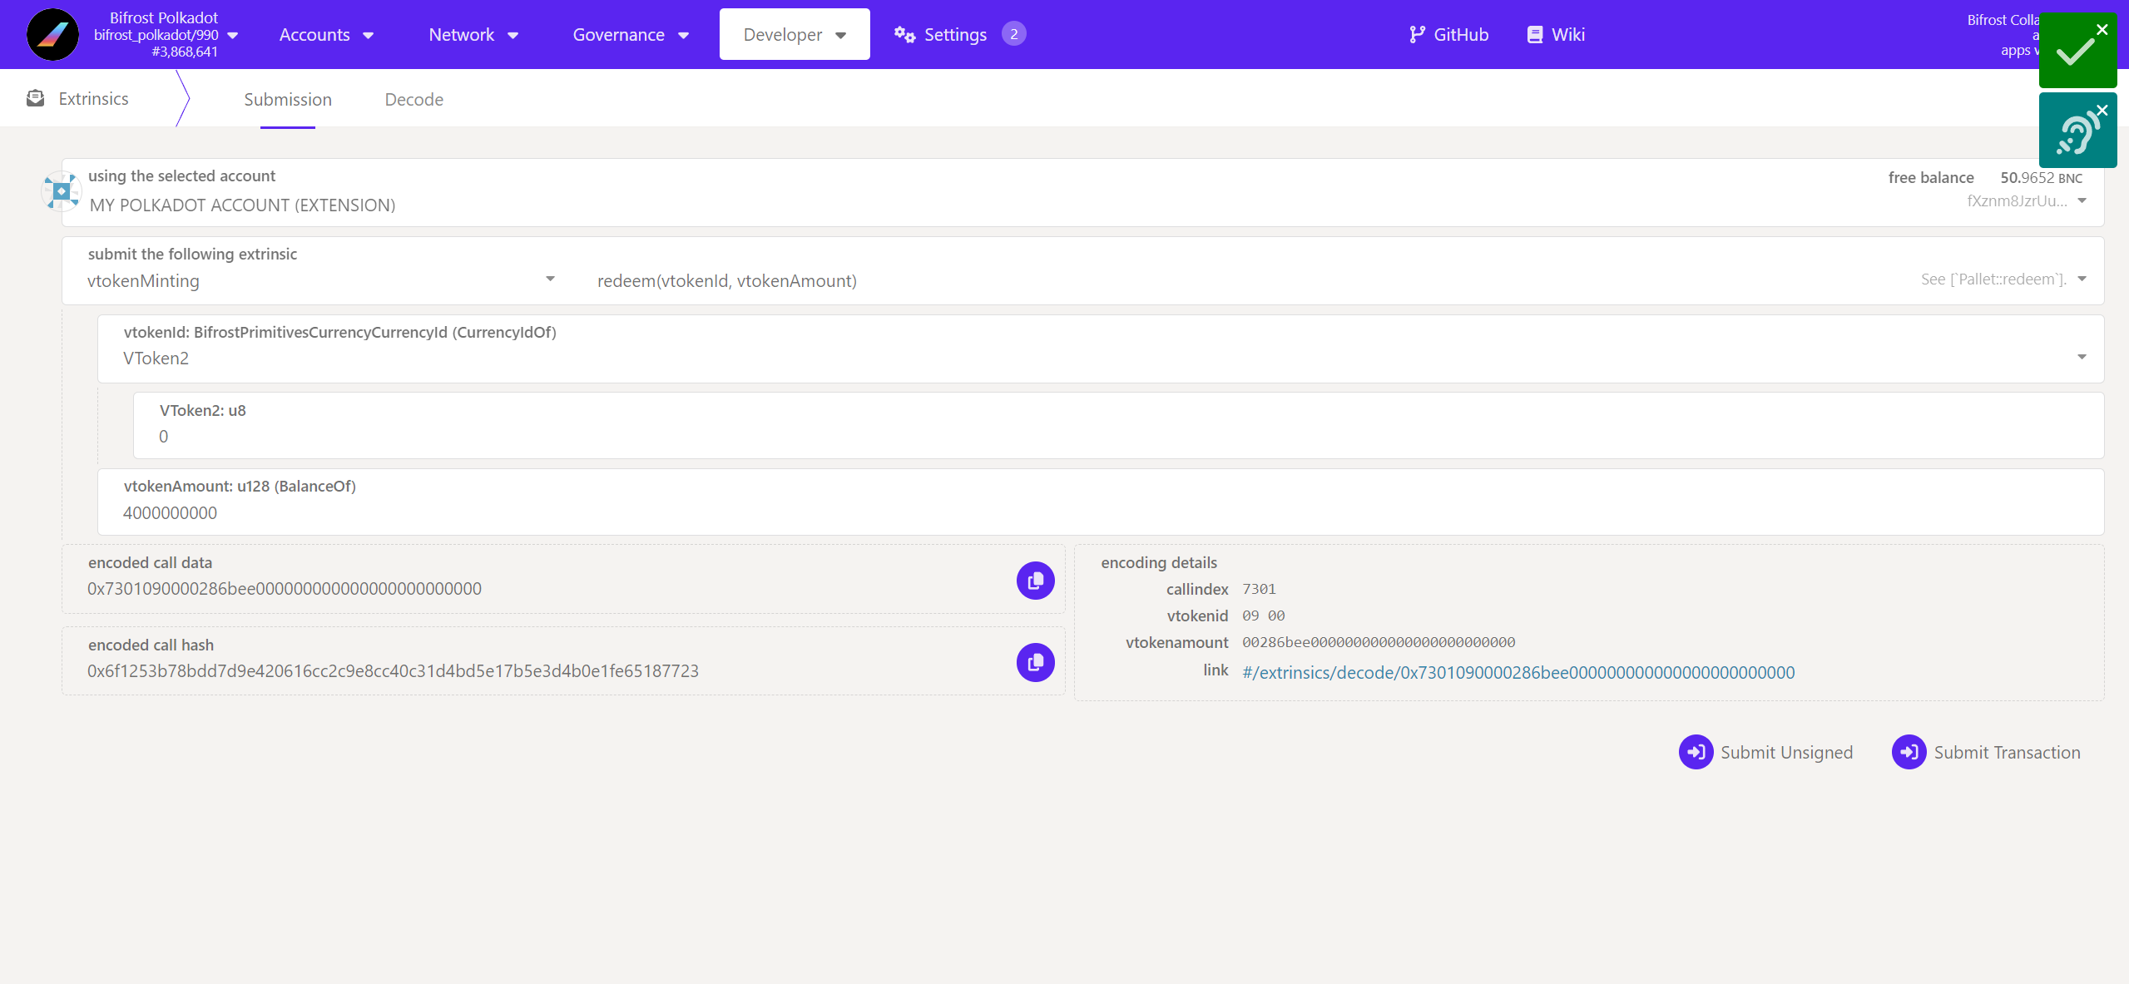Select the Submission tab
This screenshot has height=984, width=2129.
pos(288,100)
